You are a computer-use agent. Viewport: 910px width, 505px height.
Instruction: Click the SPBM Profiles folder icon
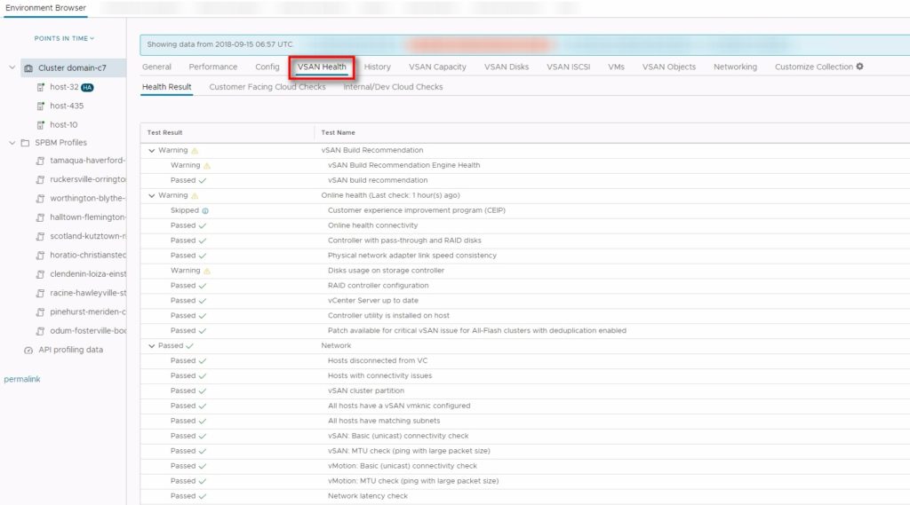[x=24, y=143]
